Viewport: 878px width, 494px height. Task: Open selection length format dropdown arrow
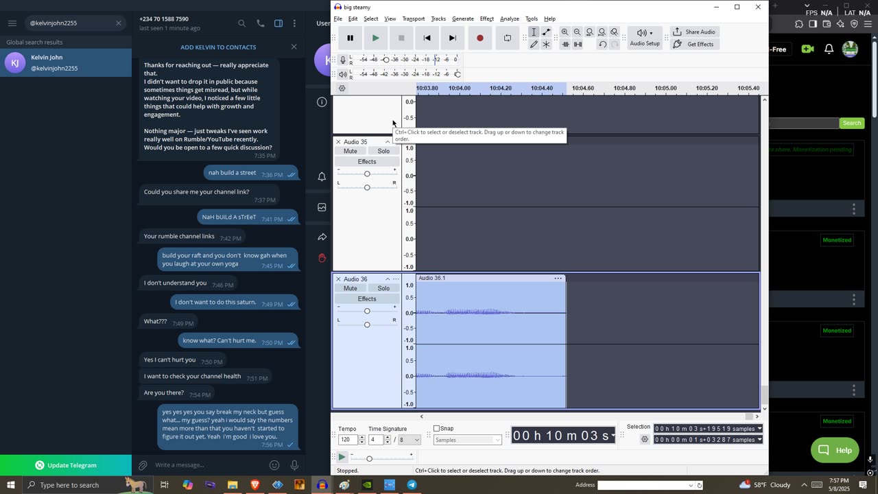(x=759, y=440)
